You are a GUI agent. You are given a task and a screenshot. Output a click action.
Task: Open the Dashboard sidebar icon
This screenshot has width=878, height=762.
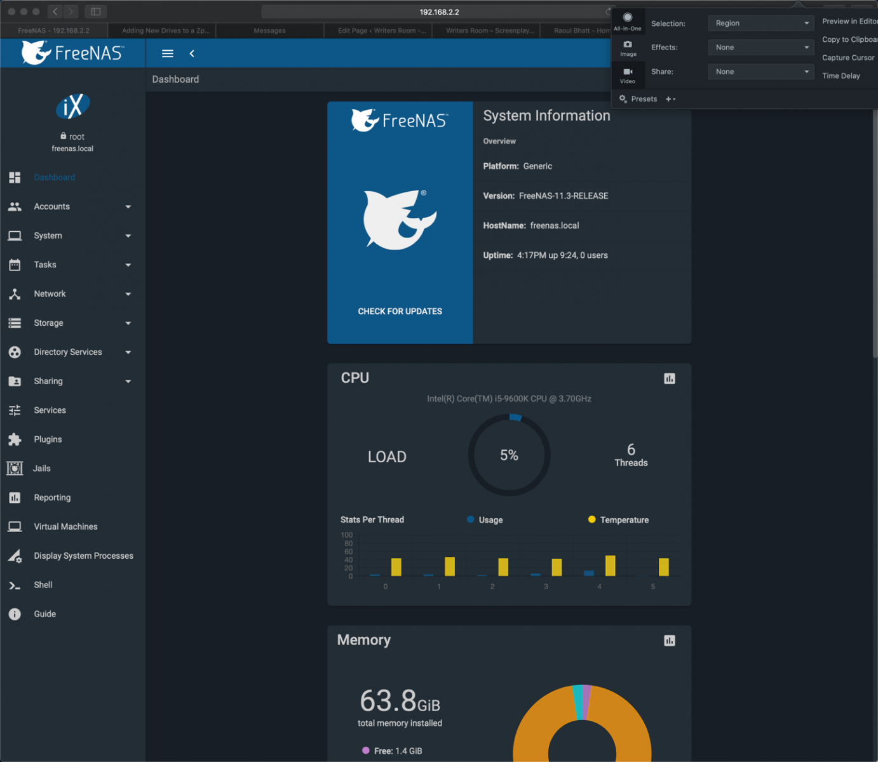tap(15, 177)
